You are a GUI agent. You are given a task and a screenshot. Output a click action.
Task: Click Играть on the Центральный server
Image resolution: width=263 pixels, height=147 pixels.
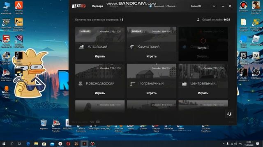pyautogui.click(x=203, y=93)
